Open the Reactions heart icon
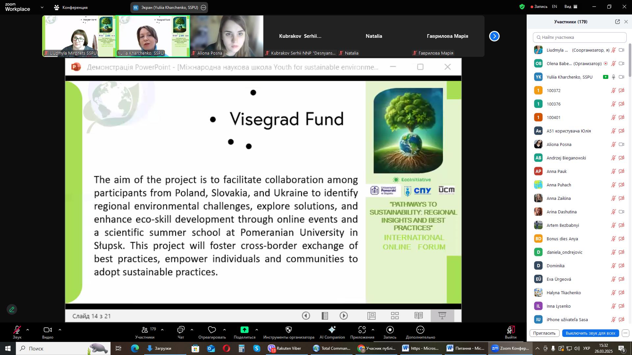The width and height of the screenshot is (632, 355). (212, 330)
